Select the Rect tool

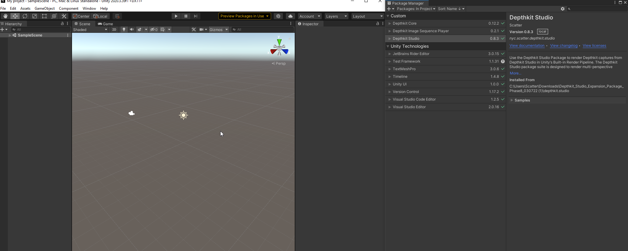44,16
